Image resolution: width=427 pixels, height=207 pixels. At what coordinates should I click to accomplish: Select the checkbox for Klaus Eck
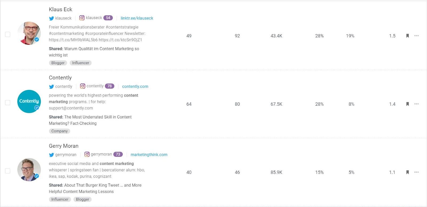[x=8, y=34]
